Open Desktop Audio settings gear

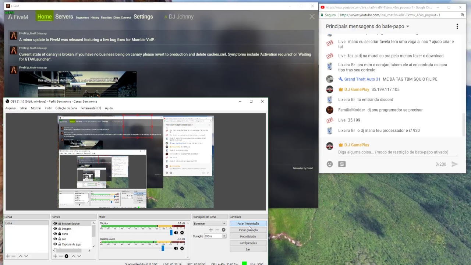point(182,248)
